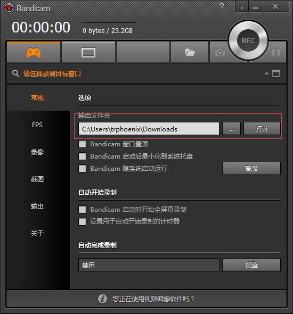This screenshot has height=314, width=293.
Task: Click the magnifier search target icon
Action: (x=15, y=73)
